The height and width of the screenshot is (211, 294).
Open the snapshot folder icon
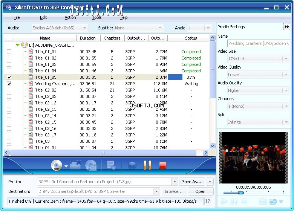273,202
